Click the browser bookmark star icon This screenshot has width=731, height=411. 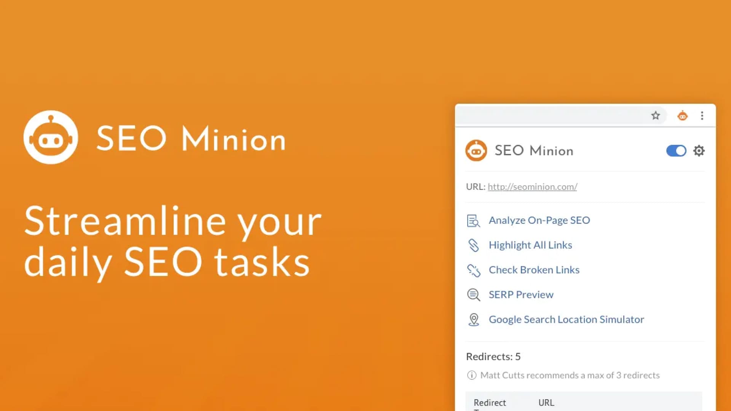656,116
